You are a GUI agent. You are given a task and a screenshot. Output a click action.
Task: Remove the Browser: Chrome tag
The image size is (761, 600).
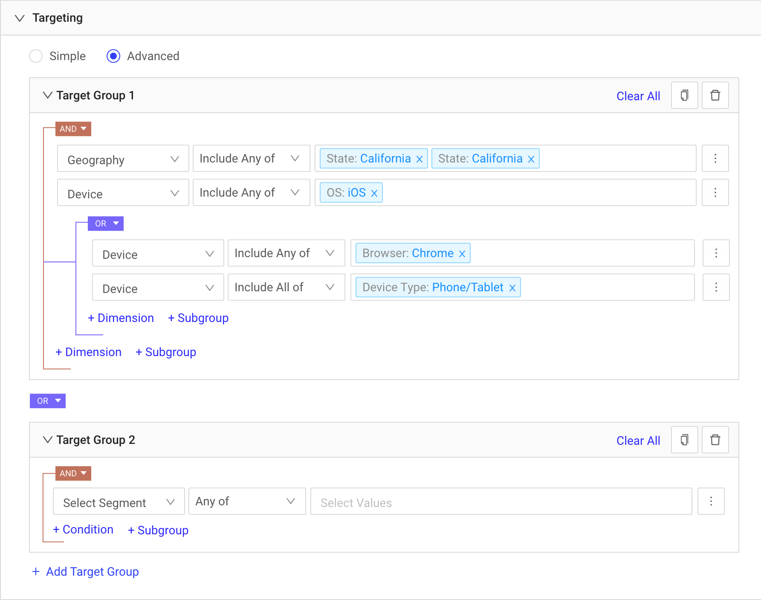pos(462,254)
